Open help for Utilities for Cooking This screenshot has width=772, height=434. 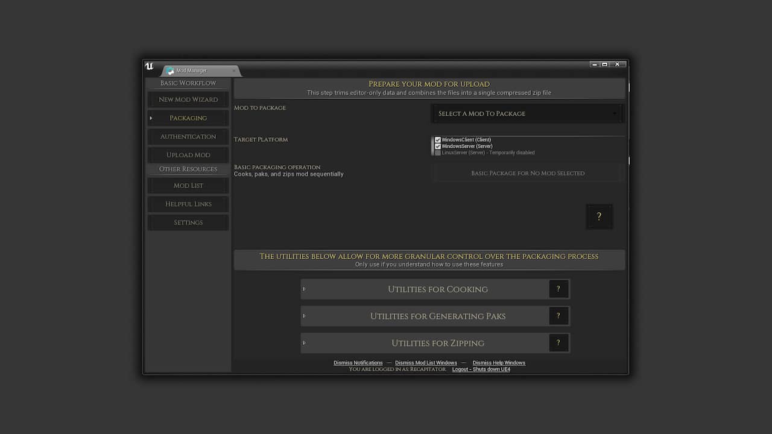tap(558, 289)
